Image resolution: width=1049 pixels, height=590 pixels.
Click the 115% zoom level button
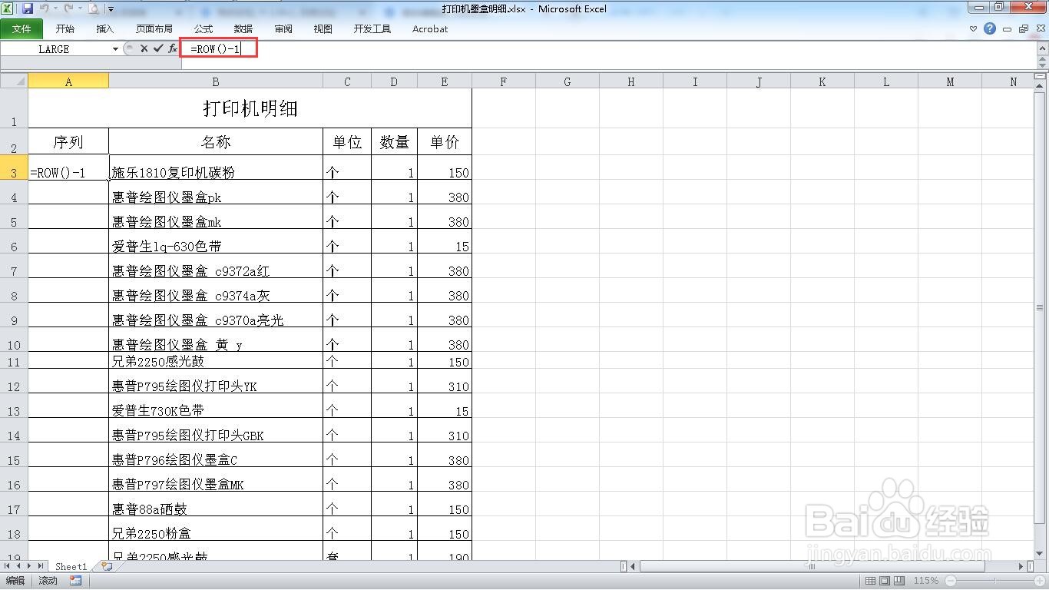(925, 581)
